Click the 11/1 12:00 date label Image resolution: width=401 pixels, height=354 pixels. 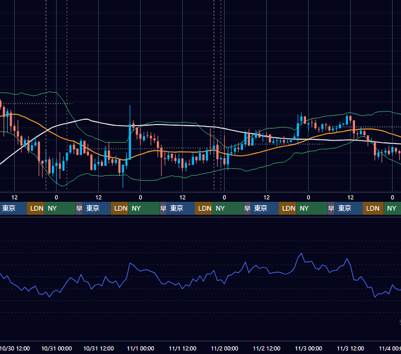pyautogui.click(x=182, y=348)
